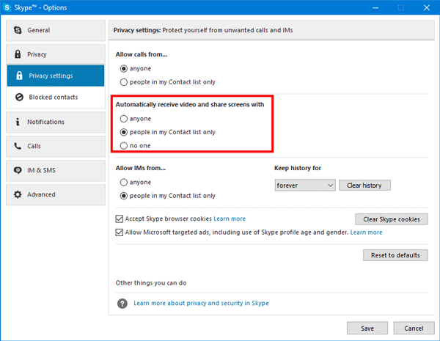The height and width of the screenshot is (341, 440).
Task: Allow IMs from anyone
Action: (x=124, y=183)
